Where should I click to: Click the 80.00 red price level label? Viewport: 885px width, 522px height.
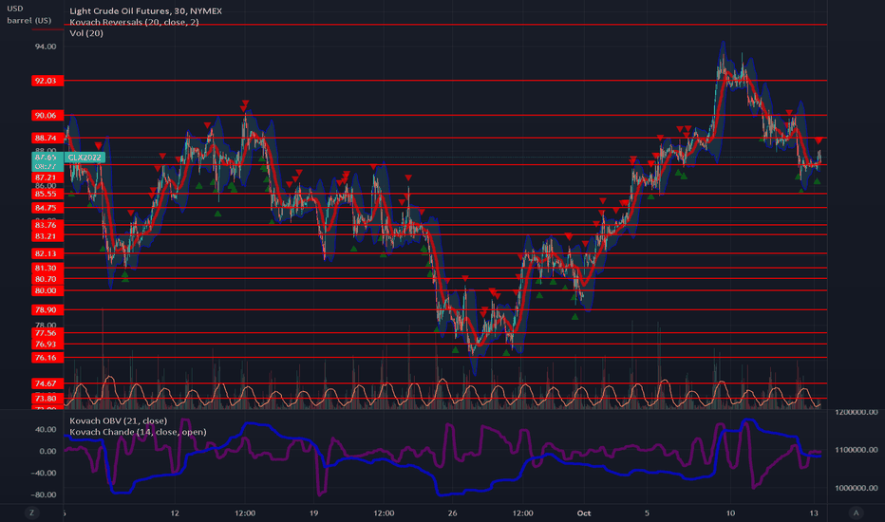point(47,290)
